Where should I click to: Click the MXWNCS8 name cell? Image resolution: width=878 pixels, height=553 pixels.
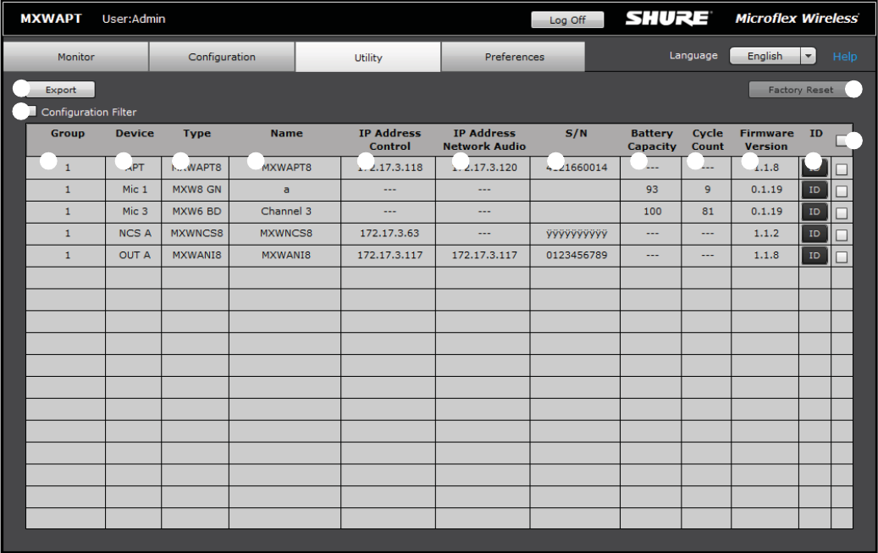click(x=285, y=233)
